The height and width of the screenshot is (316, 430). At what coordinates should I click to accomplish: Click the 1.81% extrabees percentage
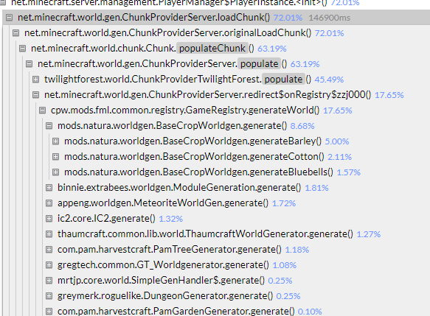316,188
